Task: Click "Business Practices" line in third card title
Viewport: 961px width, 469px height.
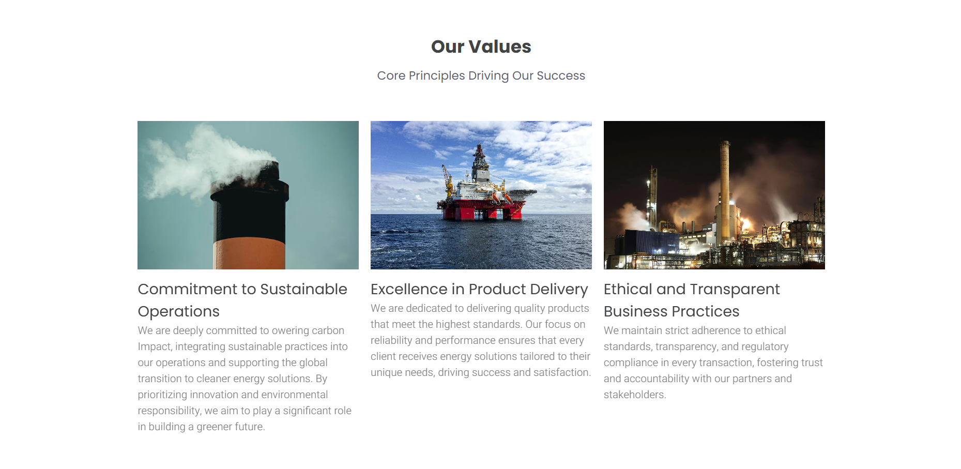Action: click(x=671, y=311)
